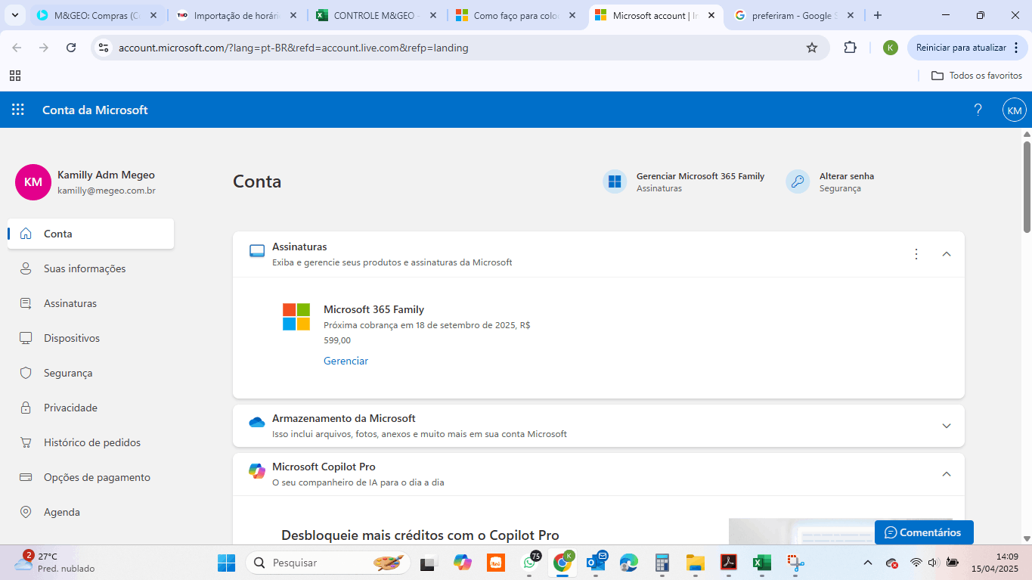Click the Histórico de pedidos cart icon

coord(26,442)
